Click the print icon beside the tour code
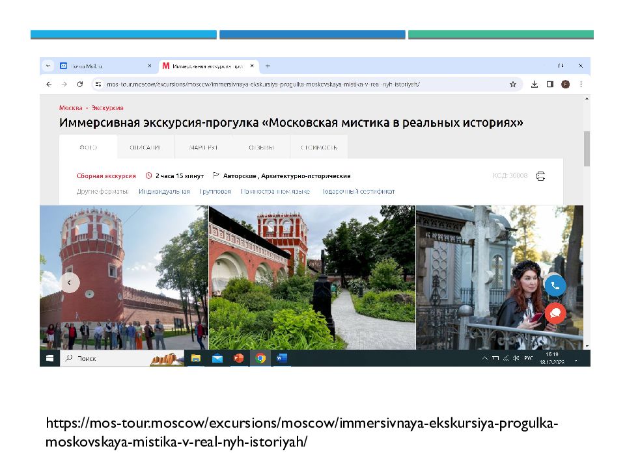Image resolution: width=625 pixels, height=468 pixels. 540,176
